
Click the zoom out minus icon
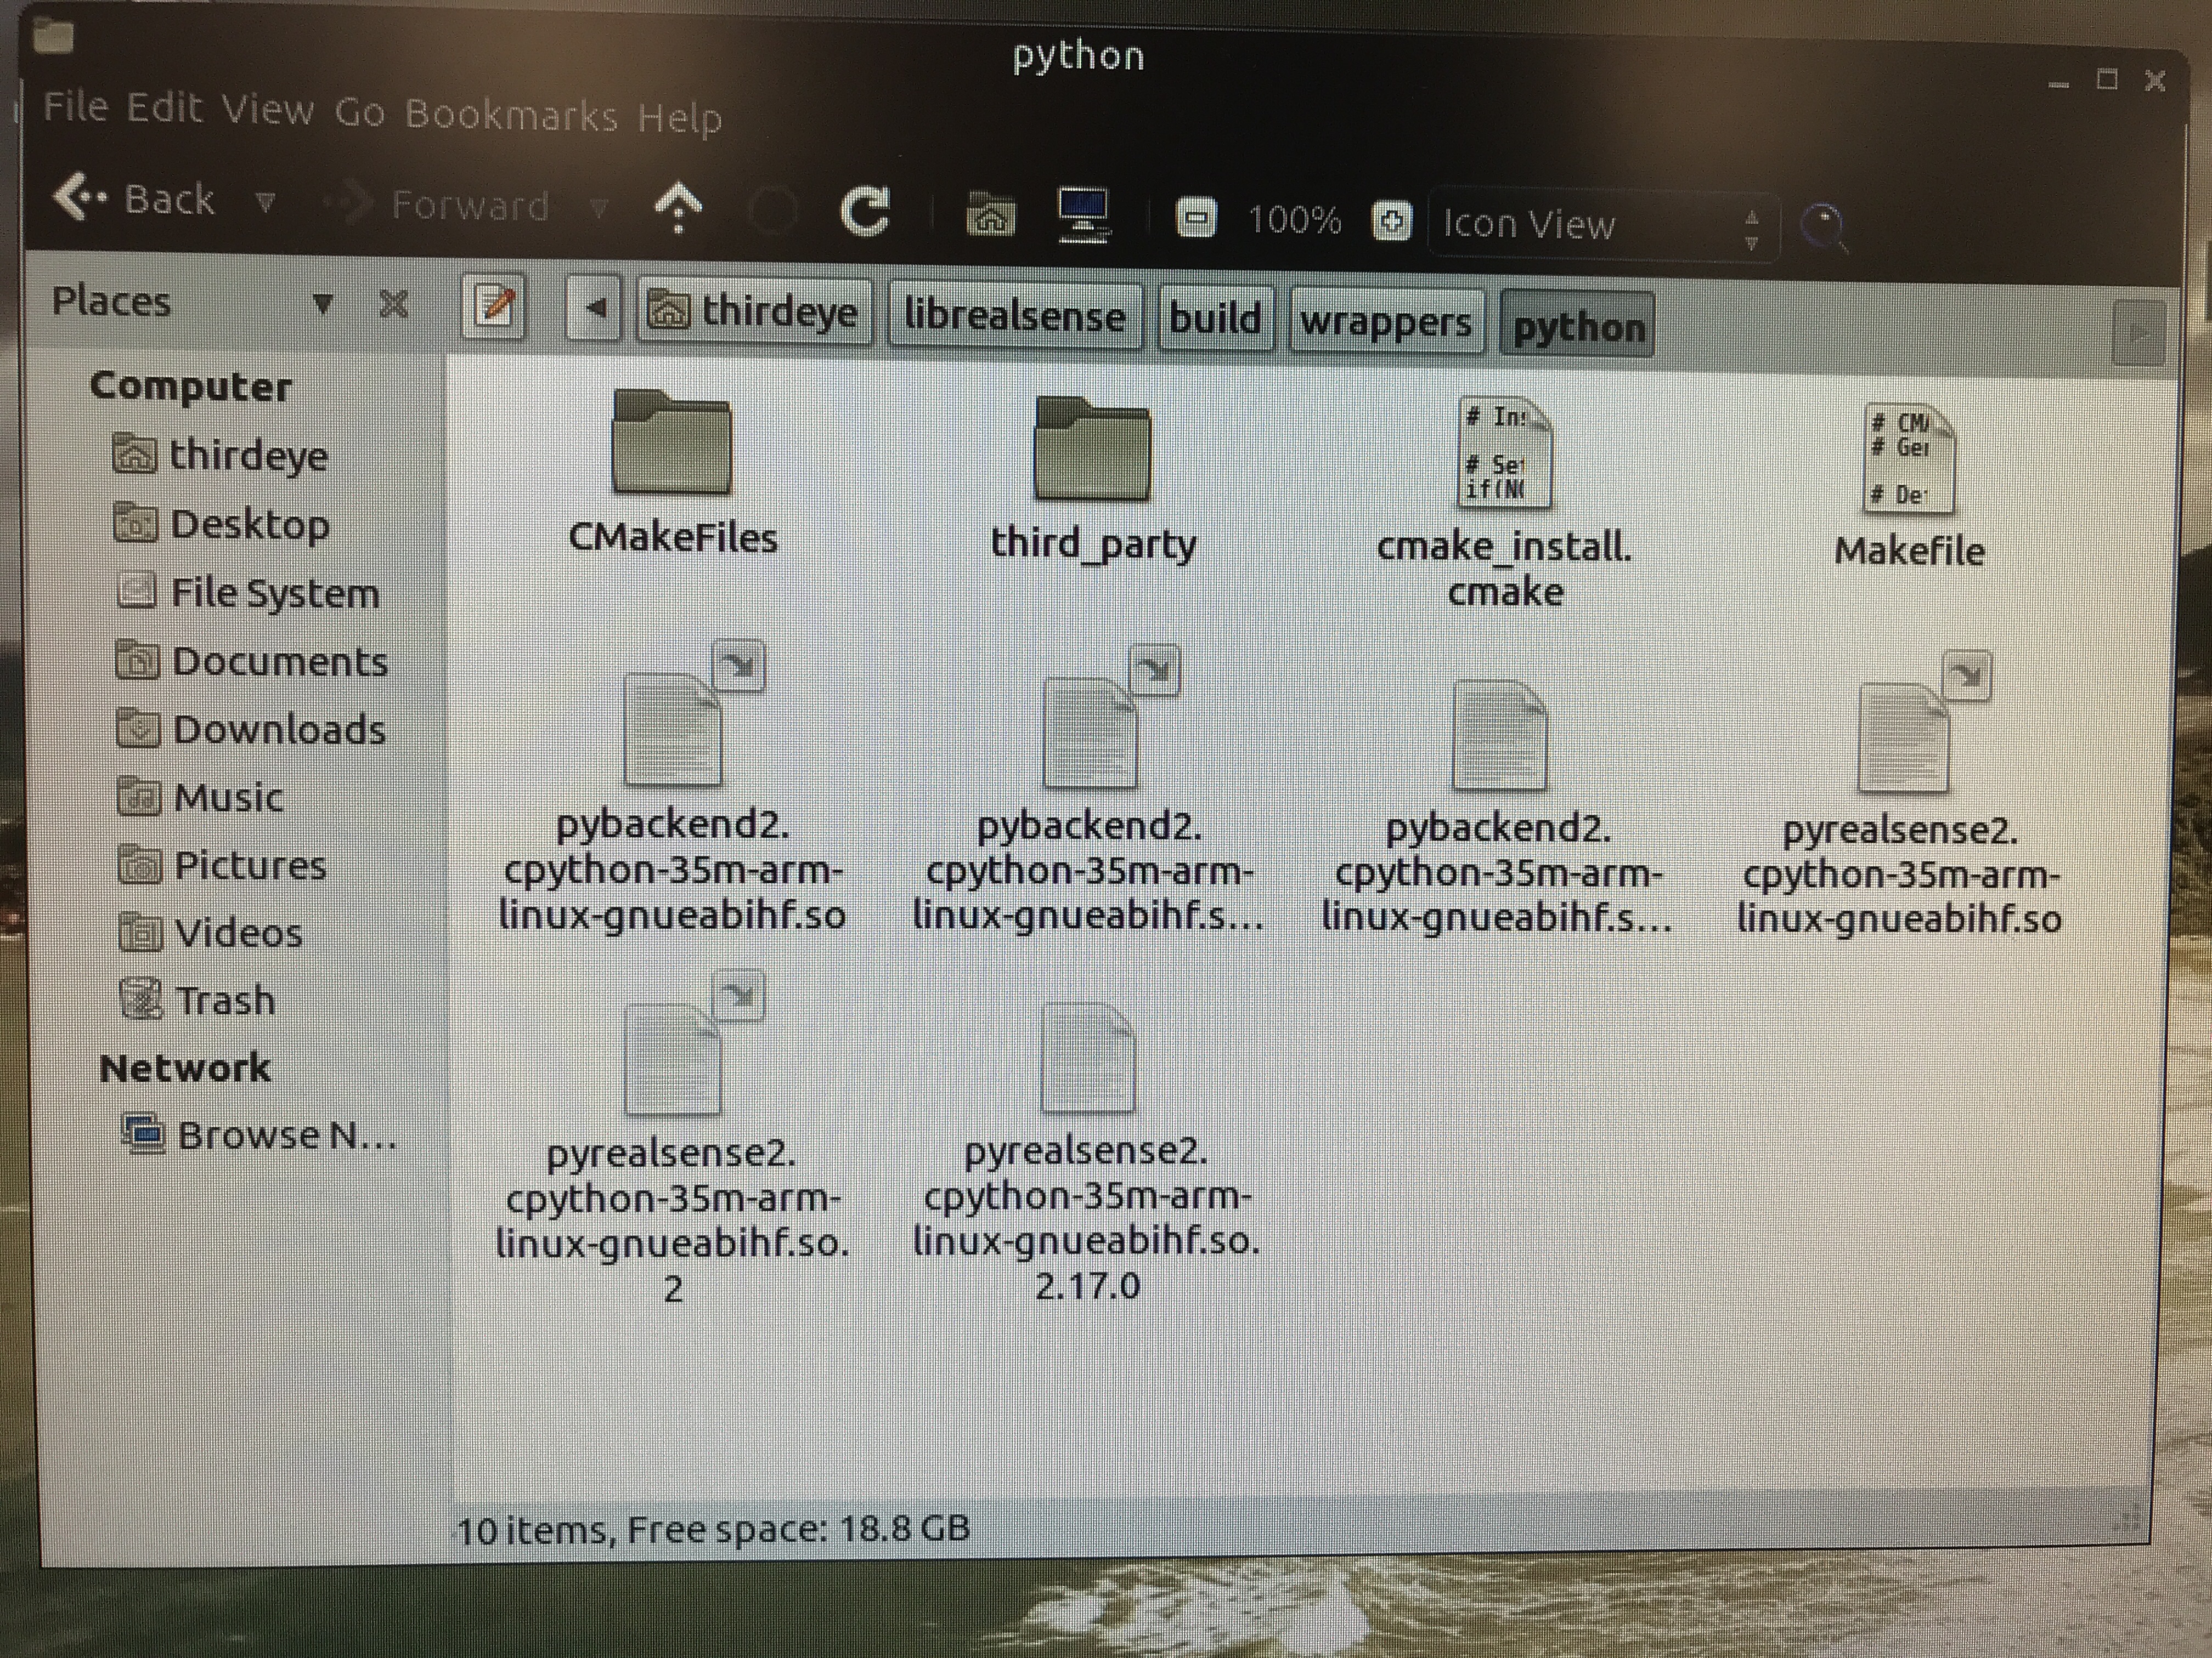click(x=1195, y=218)
